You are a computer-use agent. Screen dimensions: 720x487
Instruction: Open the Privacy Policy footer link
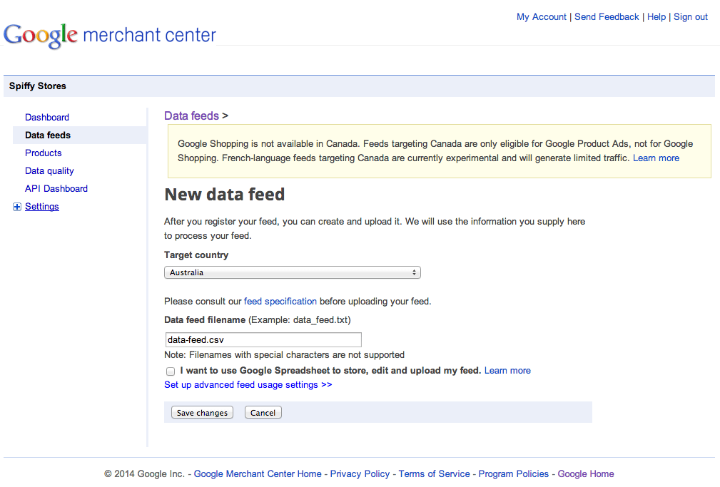coord(360,474)
